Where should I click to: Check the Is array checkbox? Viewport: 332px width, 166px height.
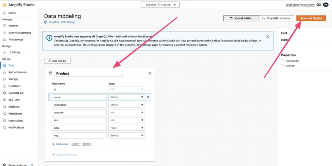point(282,66)
